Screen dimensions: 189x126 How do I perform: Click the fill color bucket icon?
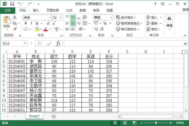click(x=37, y=29)
